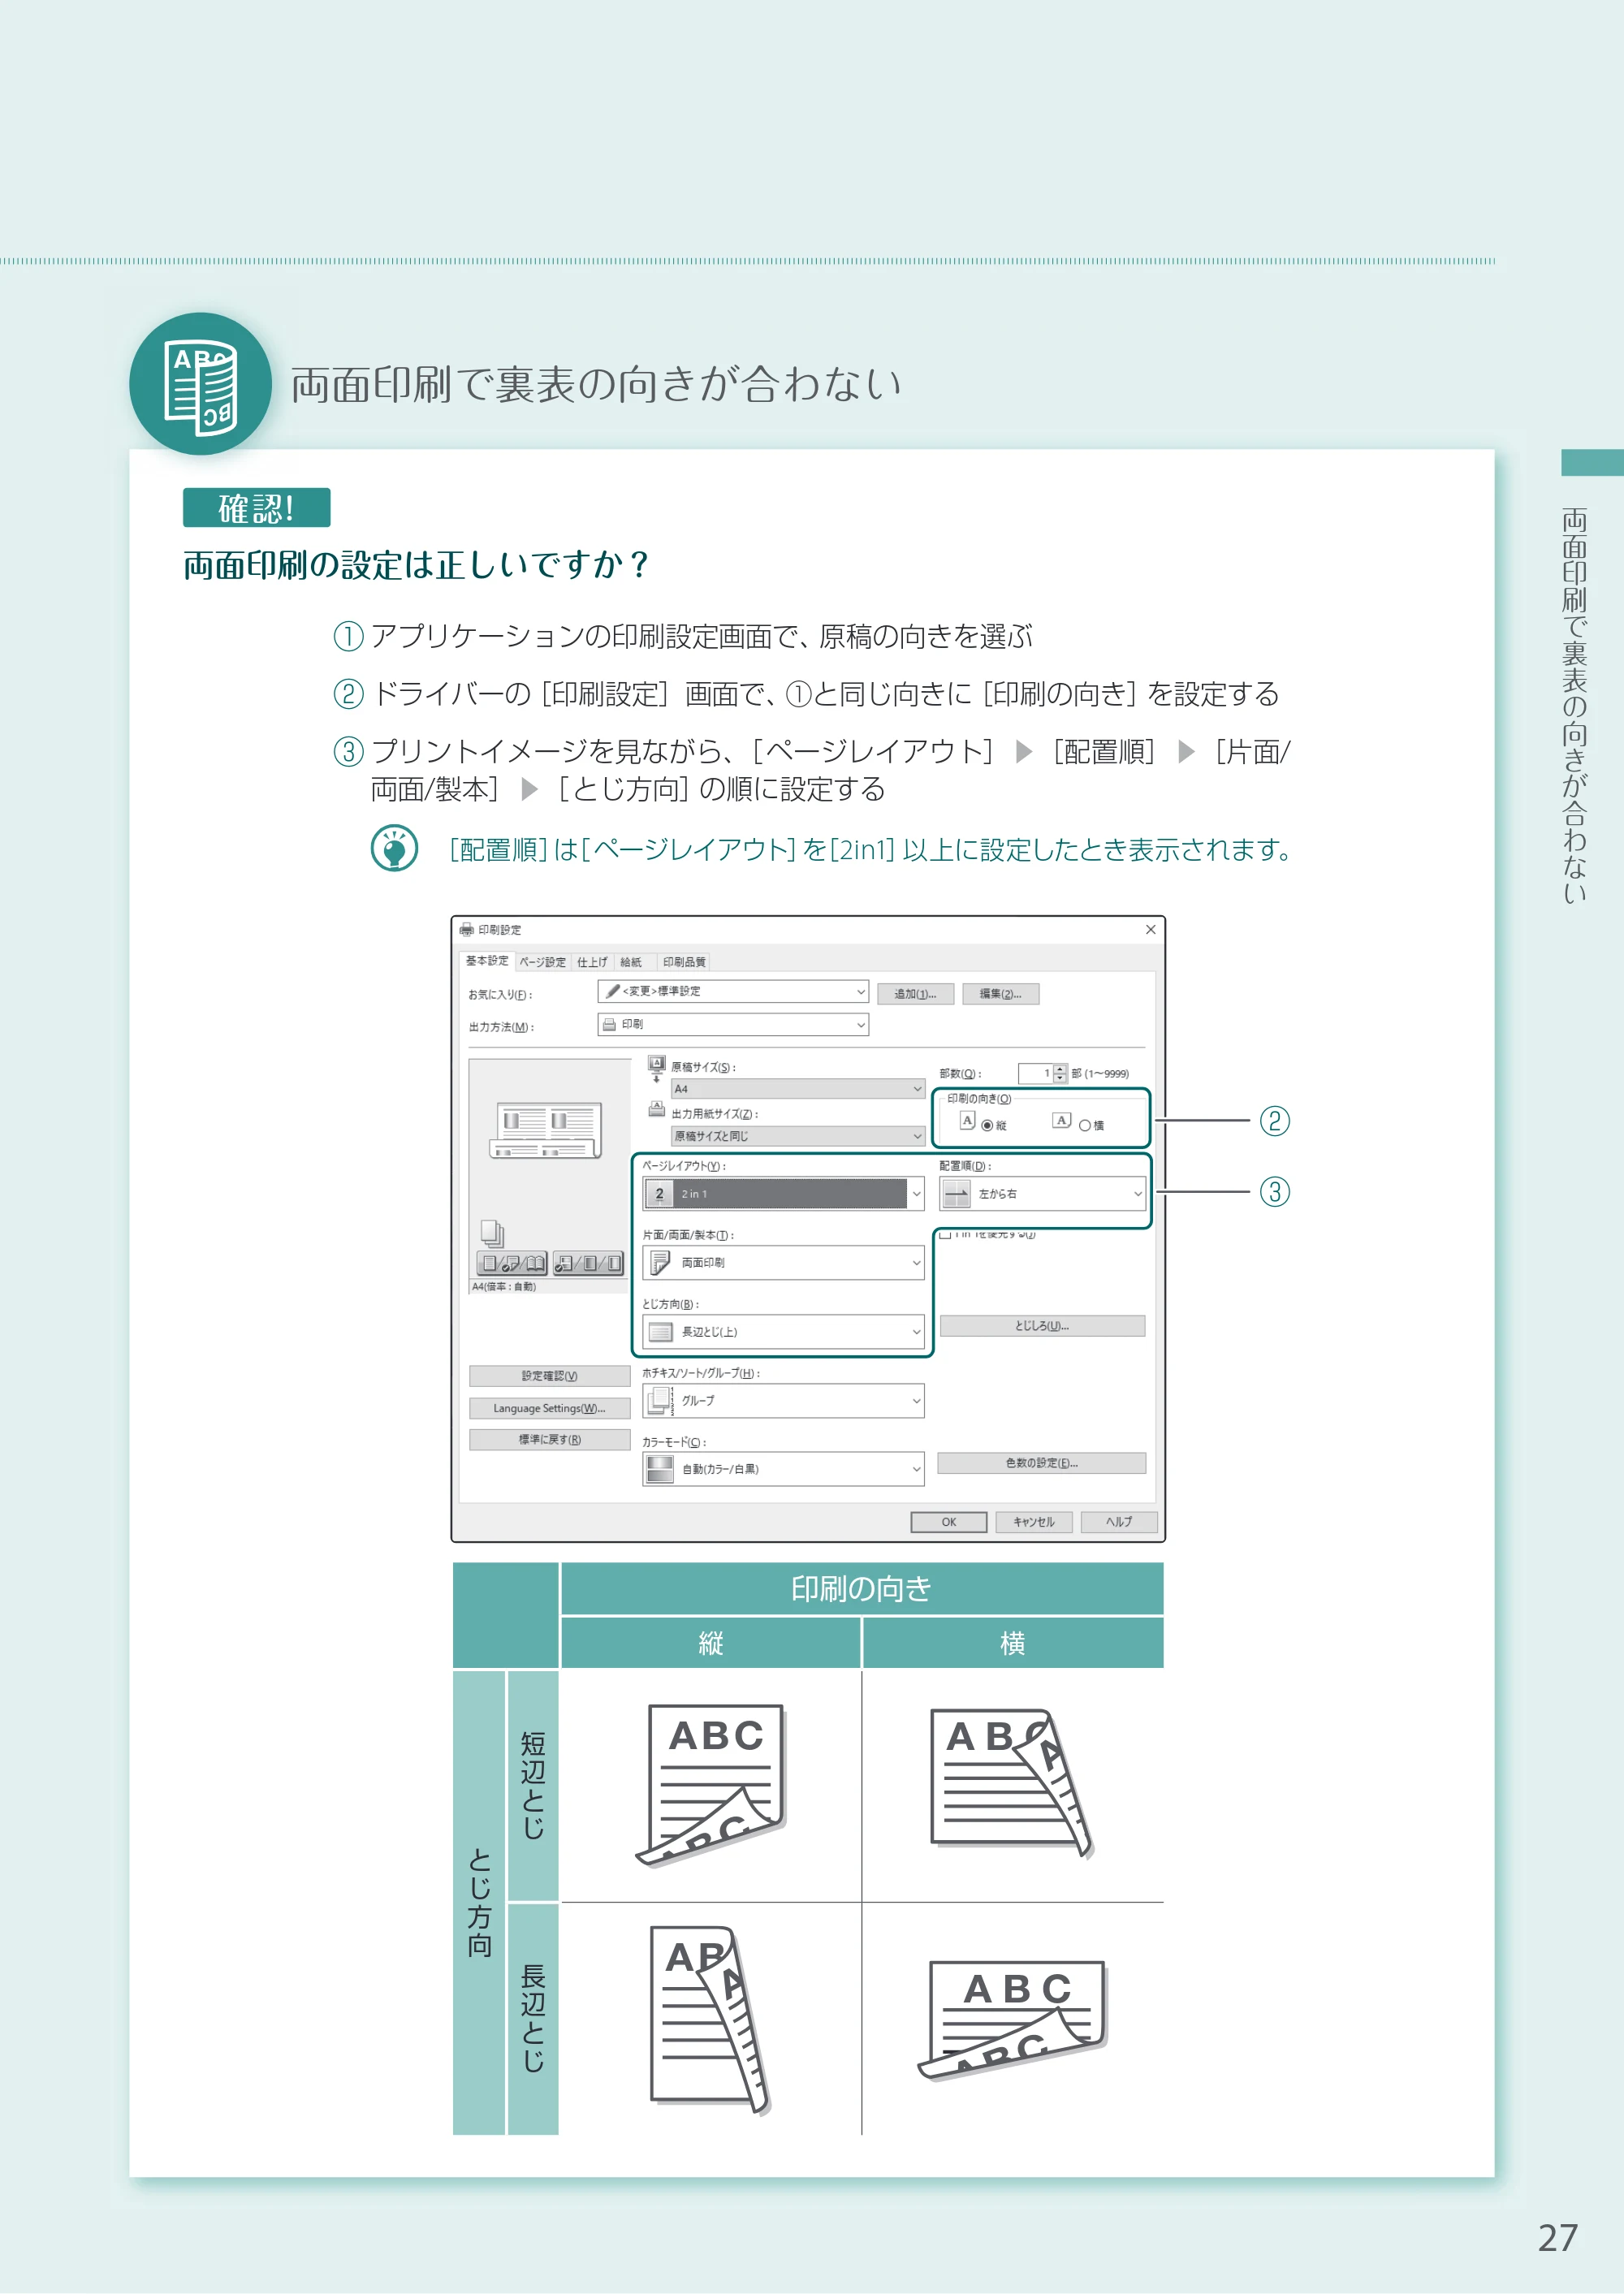1624x2294 pixels.
Task: Open the カラーモード dropdown
Action: click(783, 1469)
